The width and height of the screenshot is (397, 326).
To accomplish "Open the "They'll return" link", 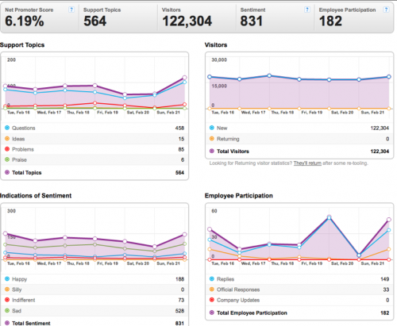I will coord(307,163).
